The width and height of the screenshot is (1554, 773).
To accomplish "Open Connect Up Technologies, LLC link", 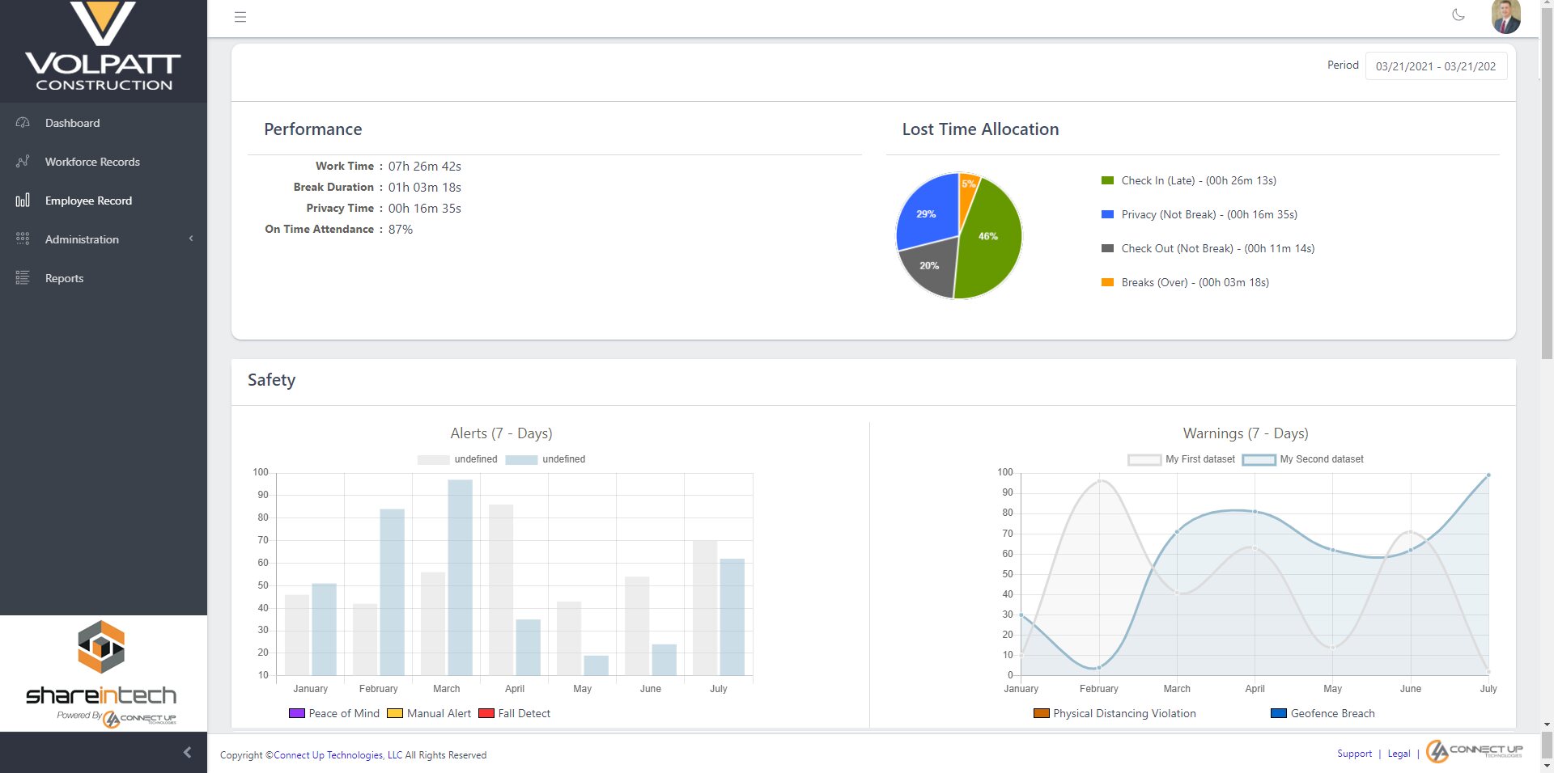I will pyautogui.click(x=338, y=755).
